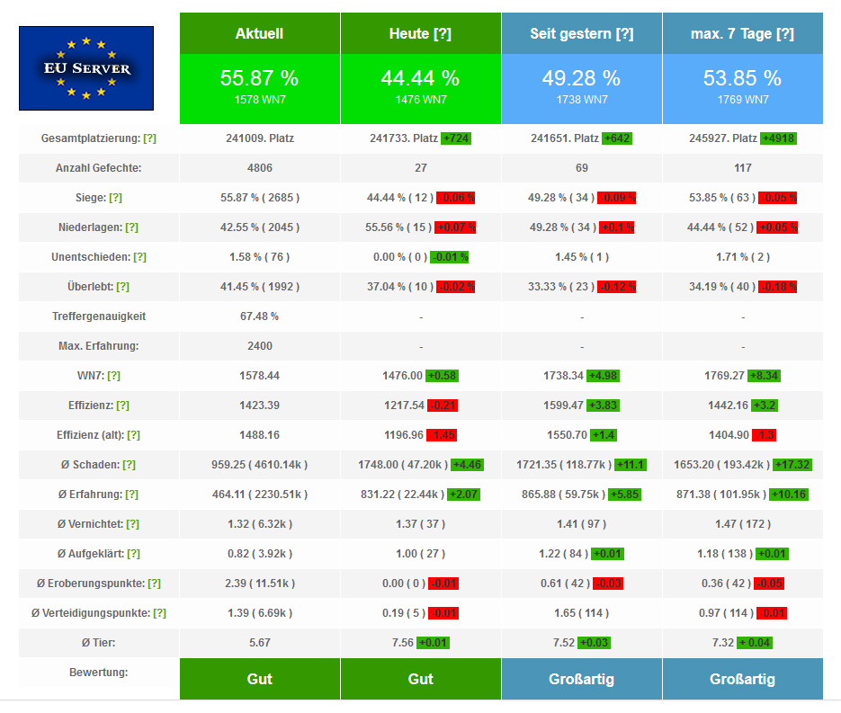Screen dimensions: 841x713
Task: Click the 1.32 ( 6.32k ) Vernichtet cell
Action: click(260, 524)
